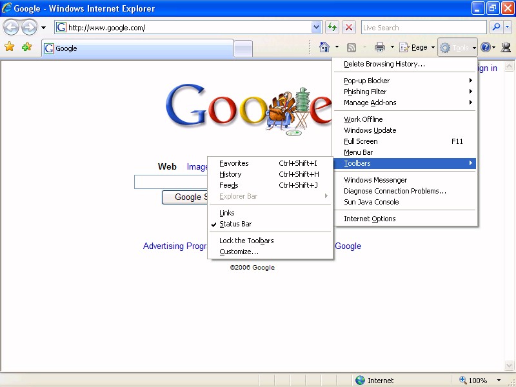Toggle the Favorites entry in the Toolbars submenu
The height and width of the screenshot is (387, 516).
pyautogui.click(x=270, y=163)
